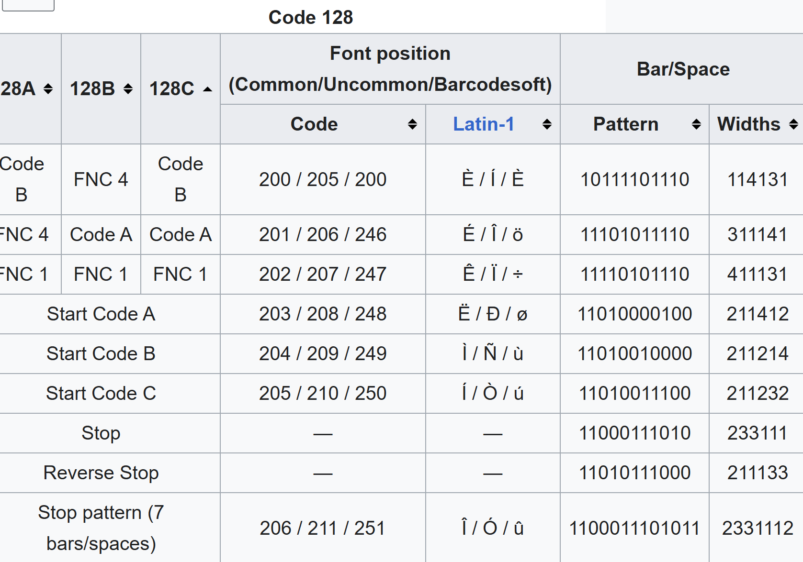Click the Bar/Space header cell
The width and height of the screenshot is (803, 562).
683,69
